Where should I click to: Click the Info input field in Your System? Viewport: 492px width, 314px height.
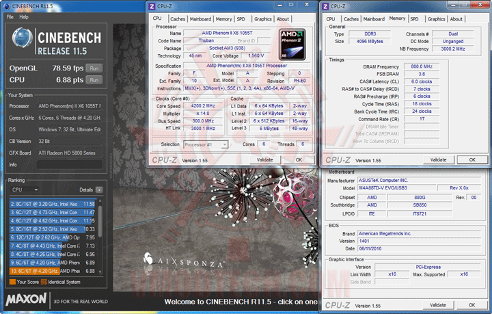[x=69, y=165]
